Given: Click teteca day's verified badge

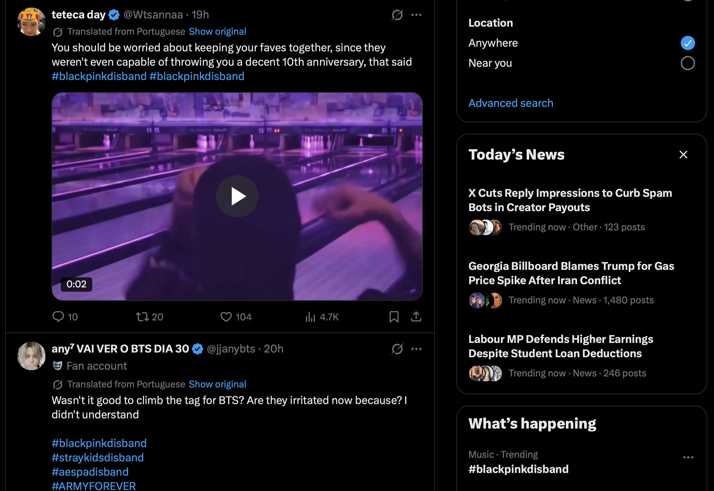Looking at the screenshot, I should [x=114, y=15].
